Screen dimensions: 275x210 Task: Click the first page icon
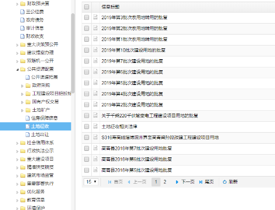coord(109,182)
